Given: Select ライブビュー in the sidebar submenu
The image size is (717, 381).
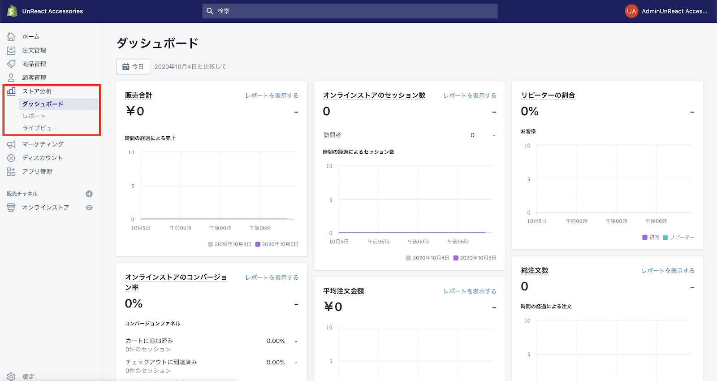Looking at the screenshot, I should (x=40, y=128).
